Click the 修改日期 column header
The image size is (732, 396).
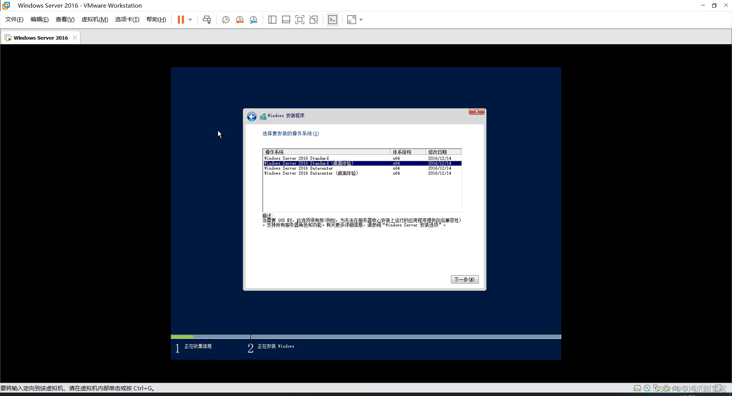click(443, 152)
